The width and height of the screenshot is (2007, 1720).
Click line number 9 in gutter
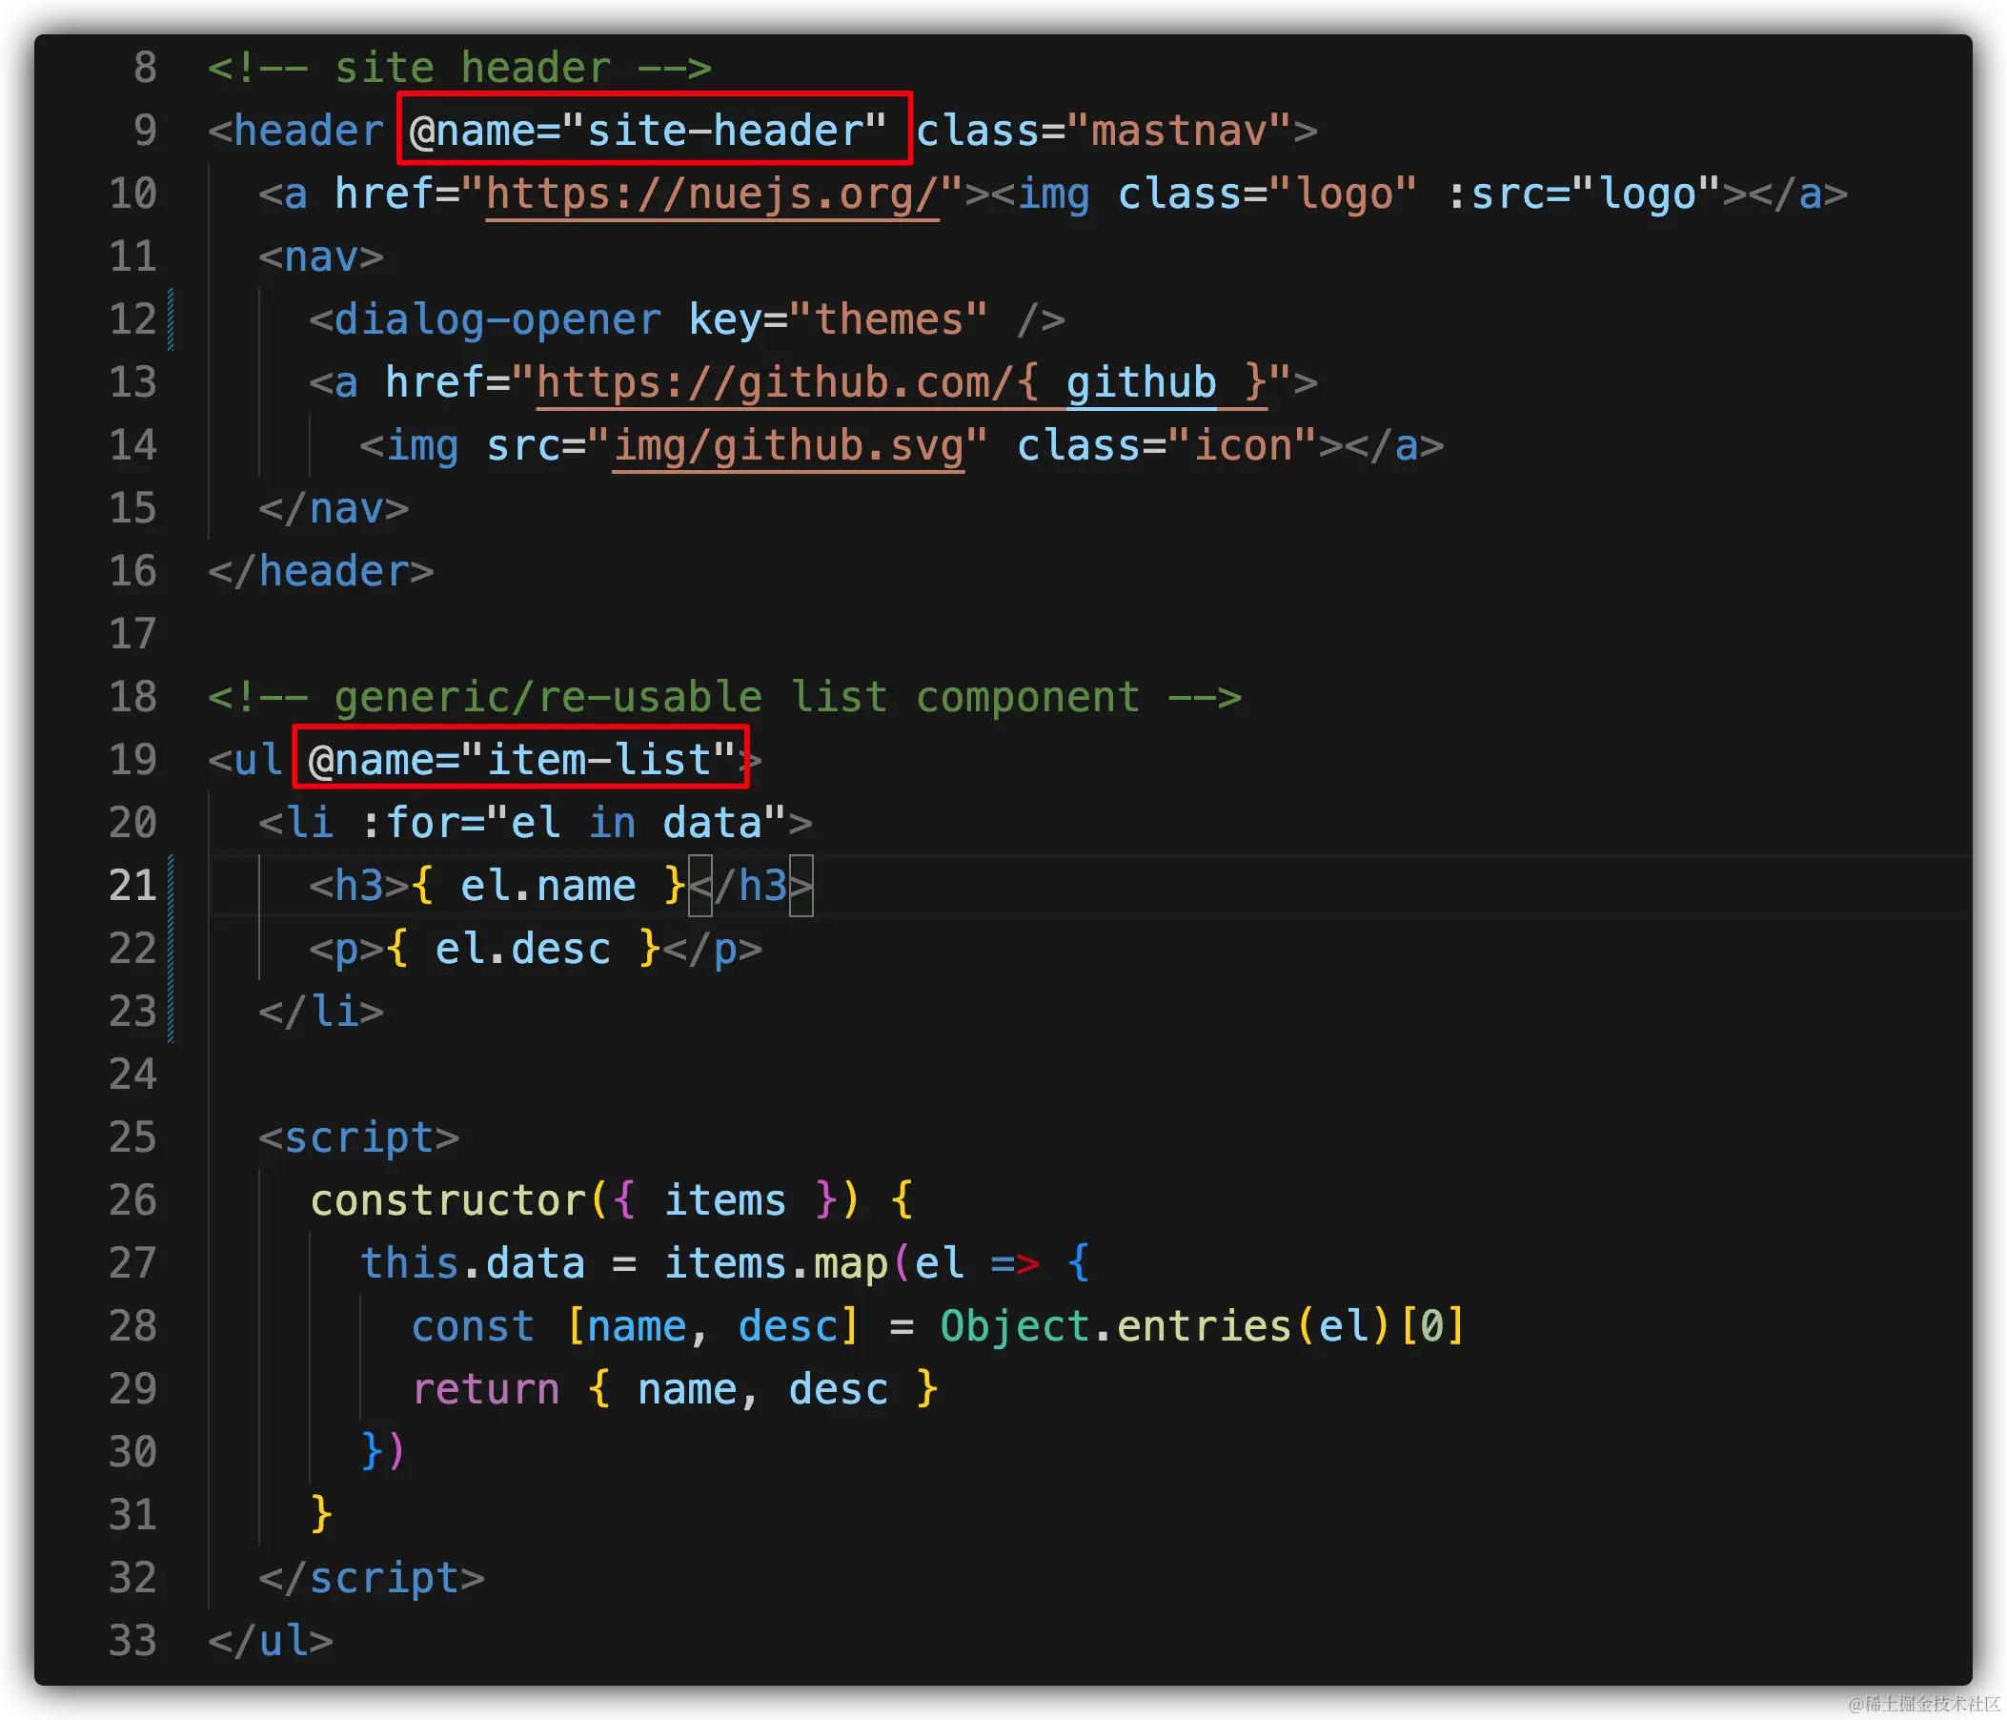pos(144,131)
